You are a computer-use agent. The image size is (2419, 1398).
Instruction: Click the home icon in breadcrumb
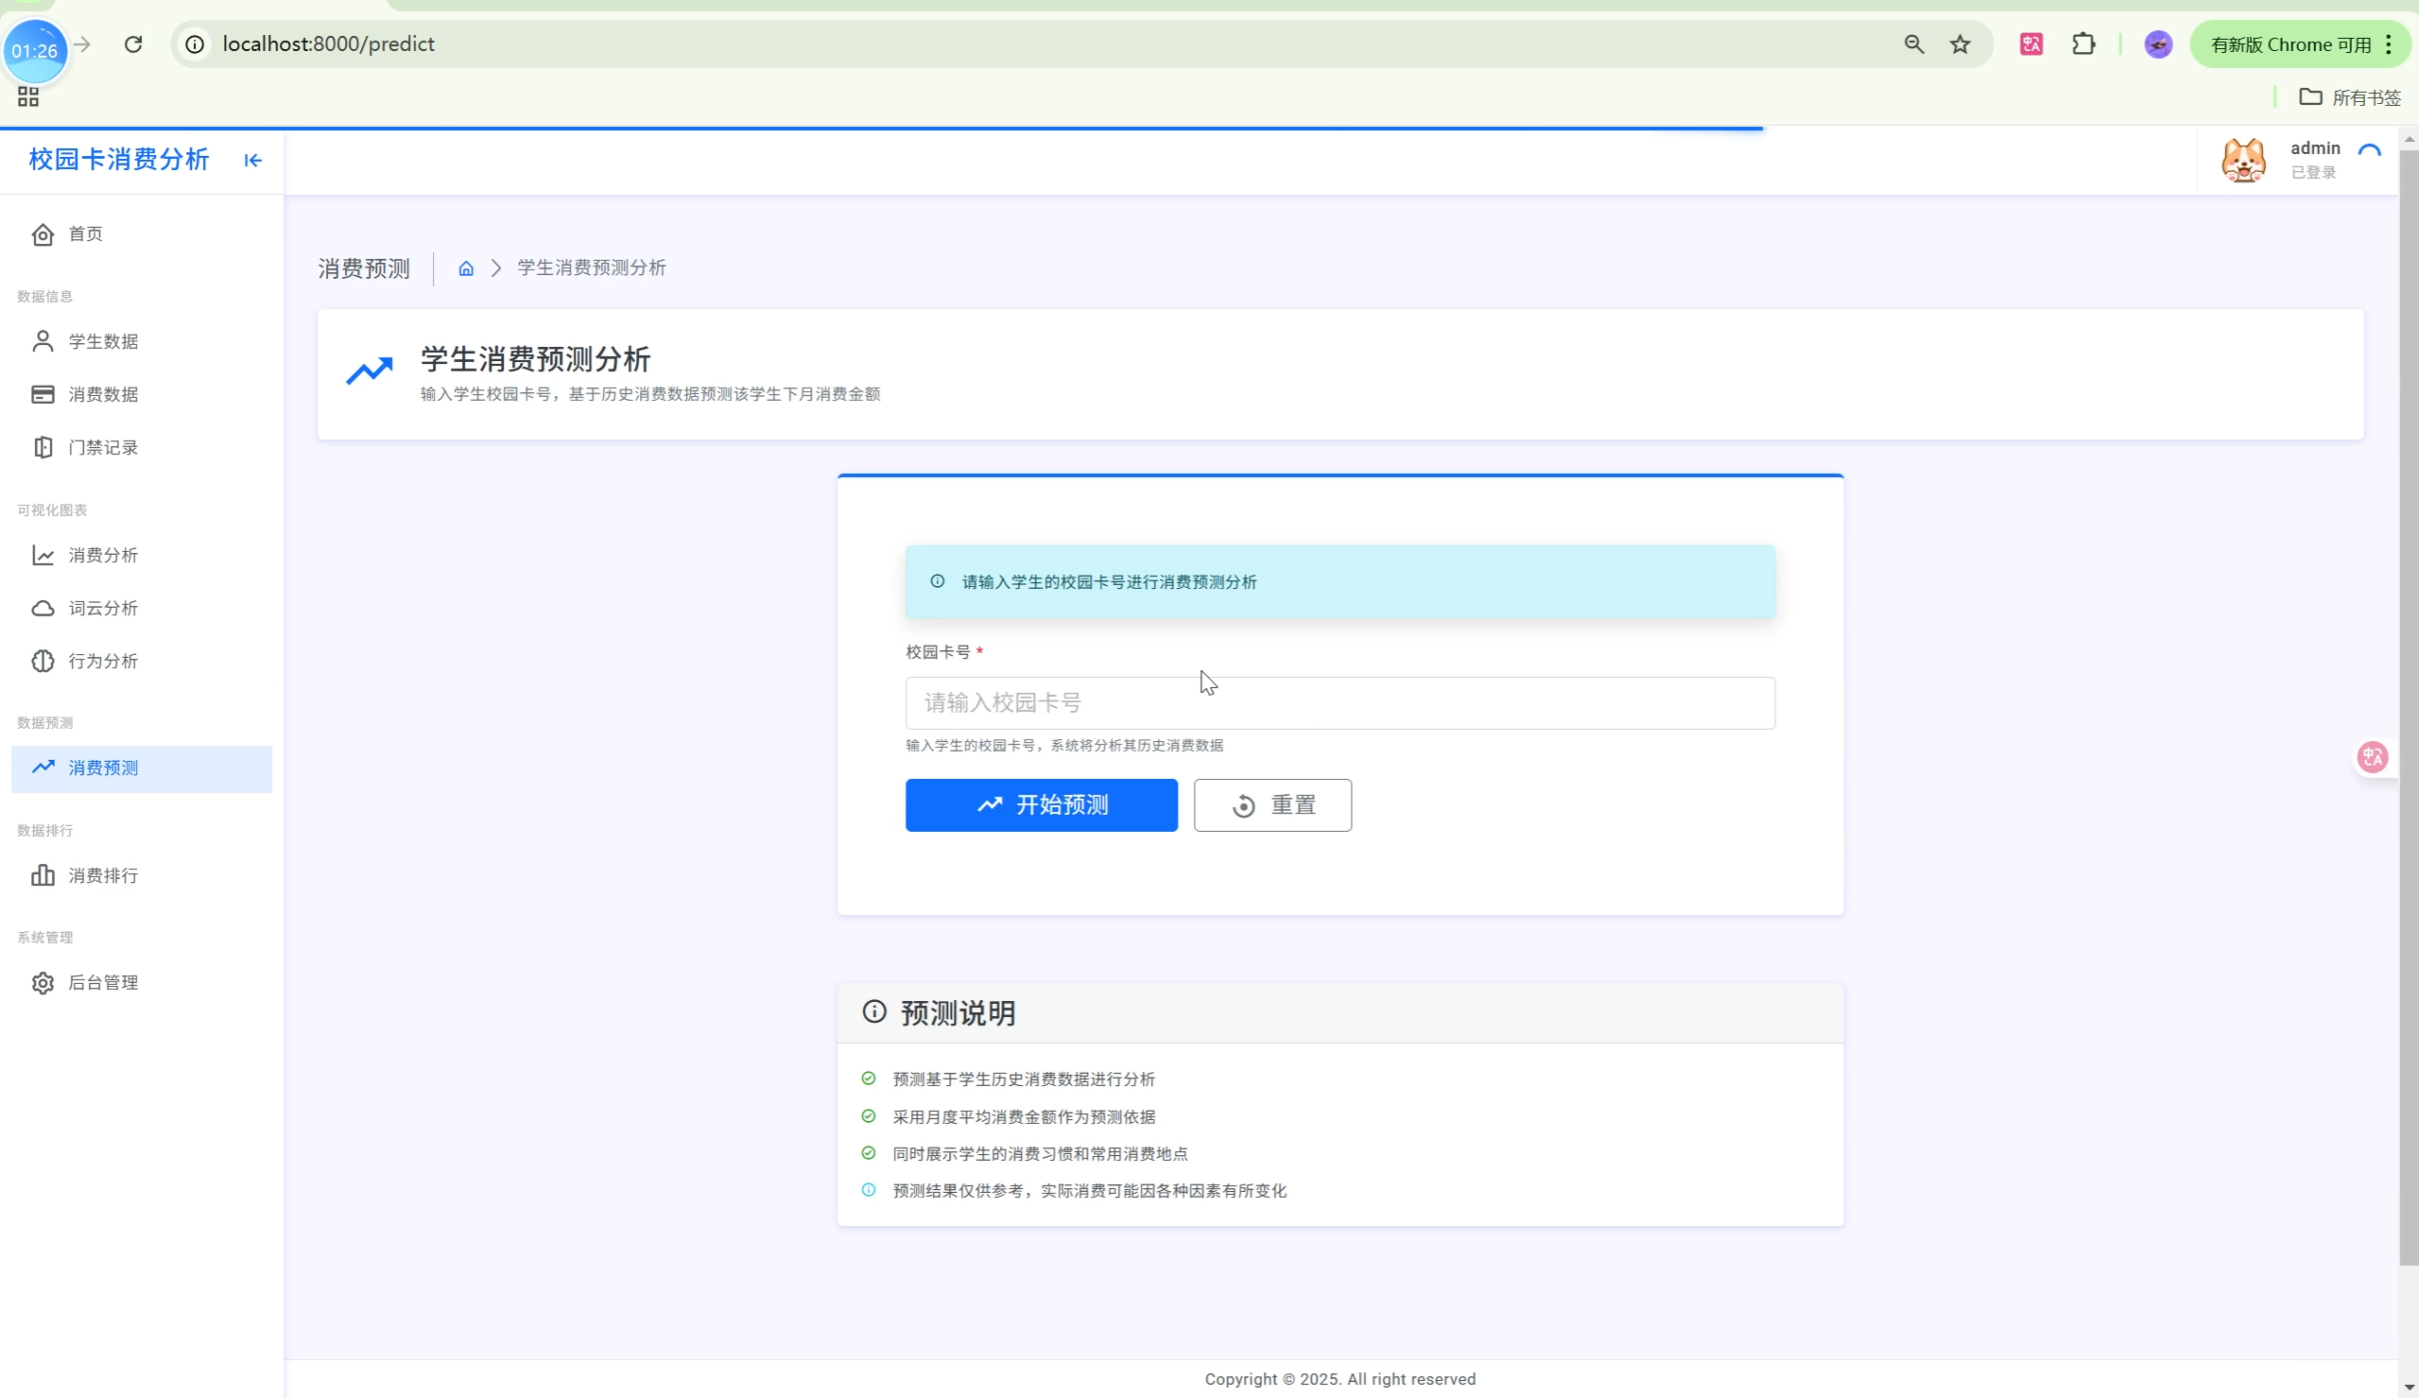point(466,268)
